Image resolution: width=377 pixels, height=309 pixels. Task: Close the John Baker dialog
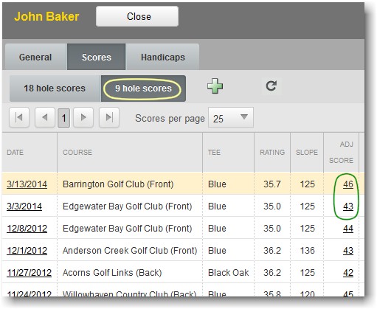point(137,16)
